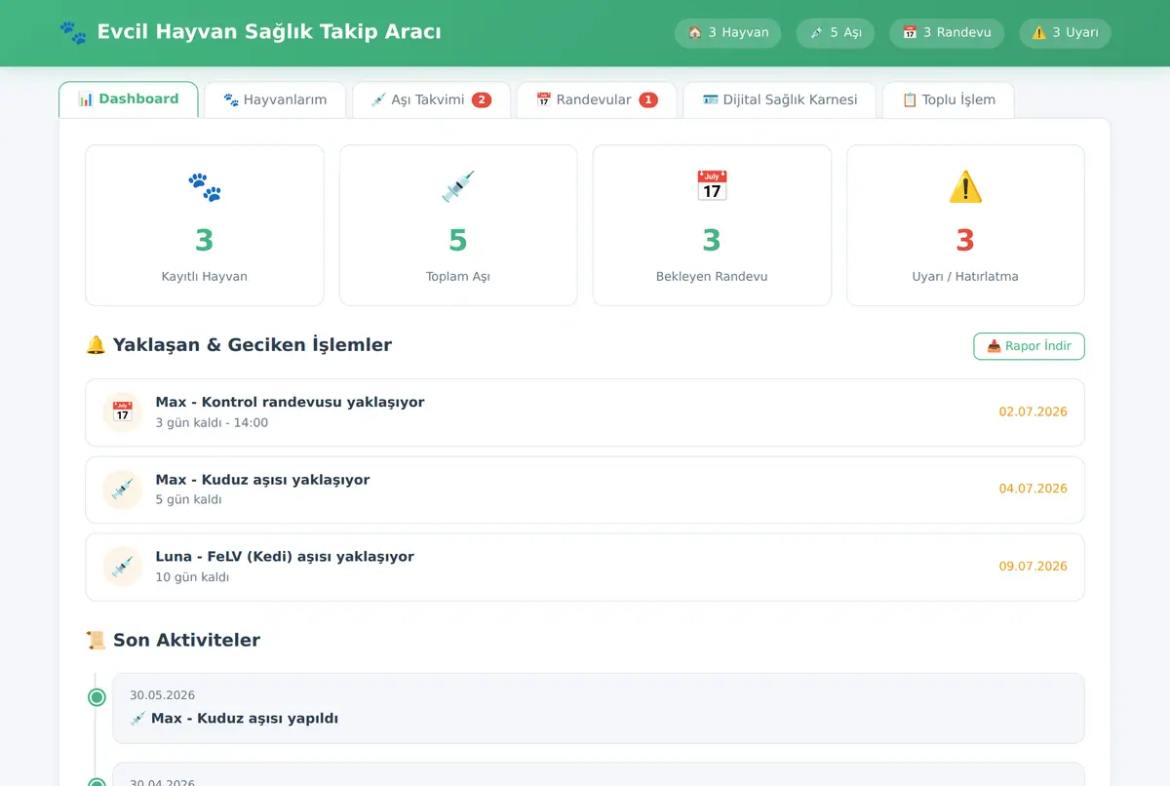Click the syringe icon in the Aşı pill
1170x786 pixels.
(x=817, y=32)
